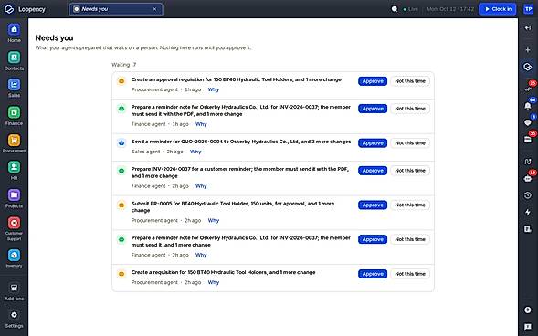Open the TP user avatar menu
Viewport: 538px width, 336px height.
click(528, 9)
